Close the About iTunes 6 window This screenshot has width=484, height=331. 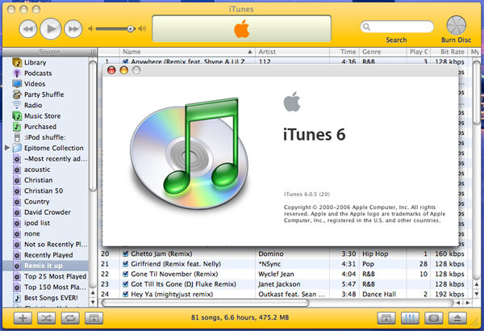click(x=111, y=70)
